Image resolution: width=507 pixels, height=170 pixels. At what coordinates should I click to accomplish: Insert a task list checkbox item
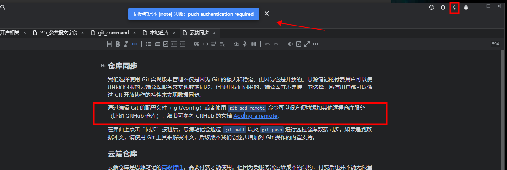tap(166, 44)
